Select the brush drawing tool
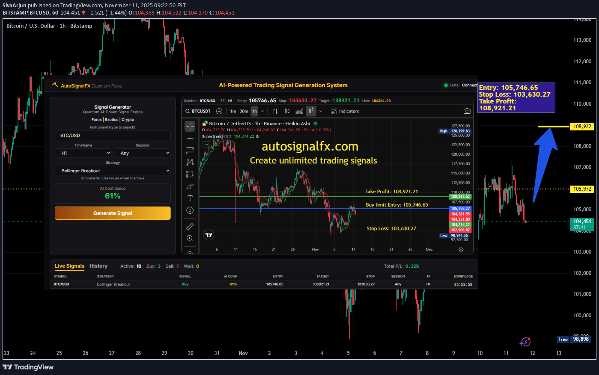 click(190, 186)
